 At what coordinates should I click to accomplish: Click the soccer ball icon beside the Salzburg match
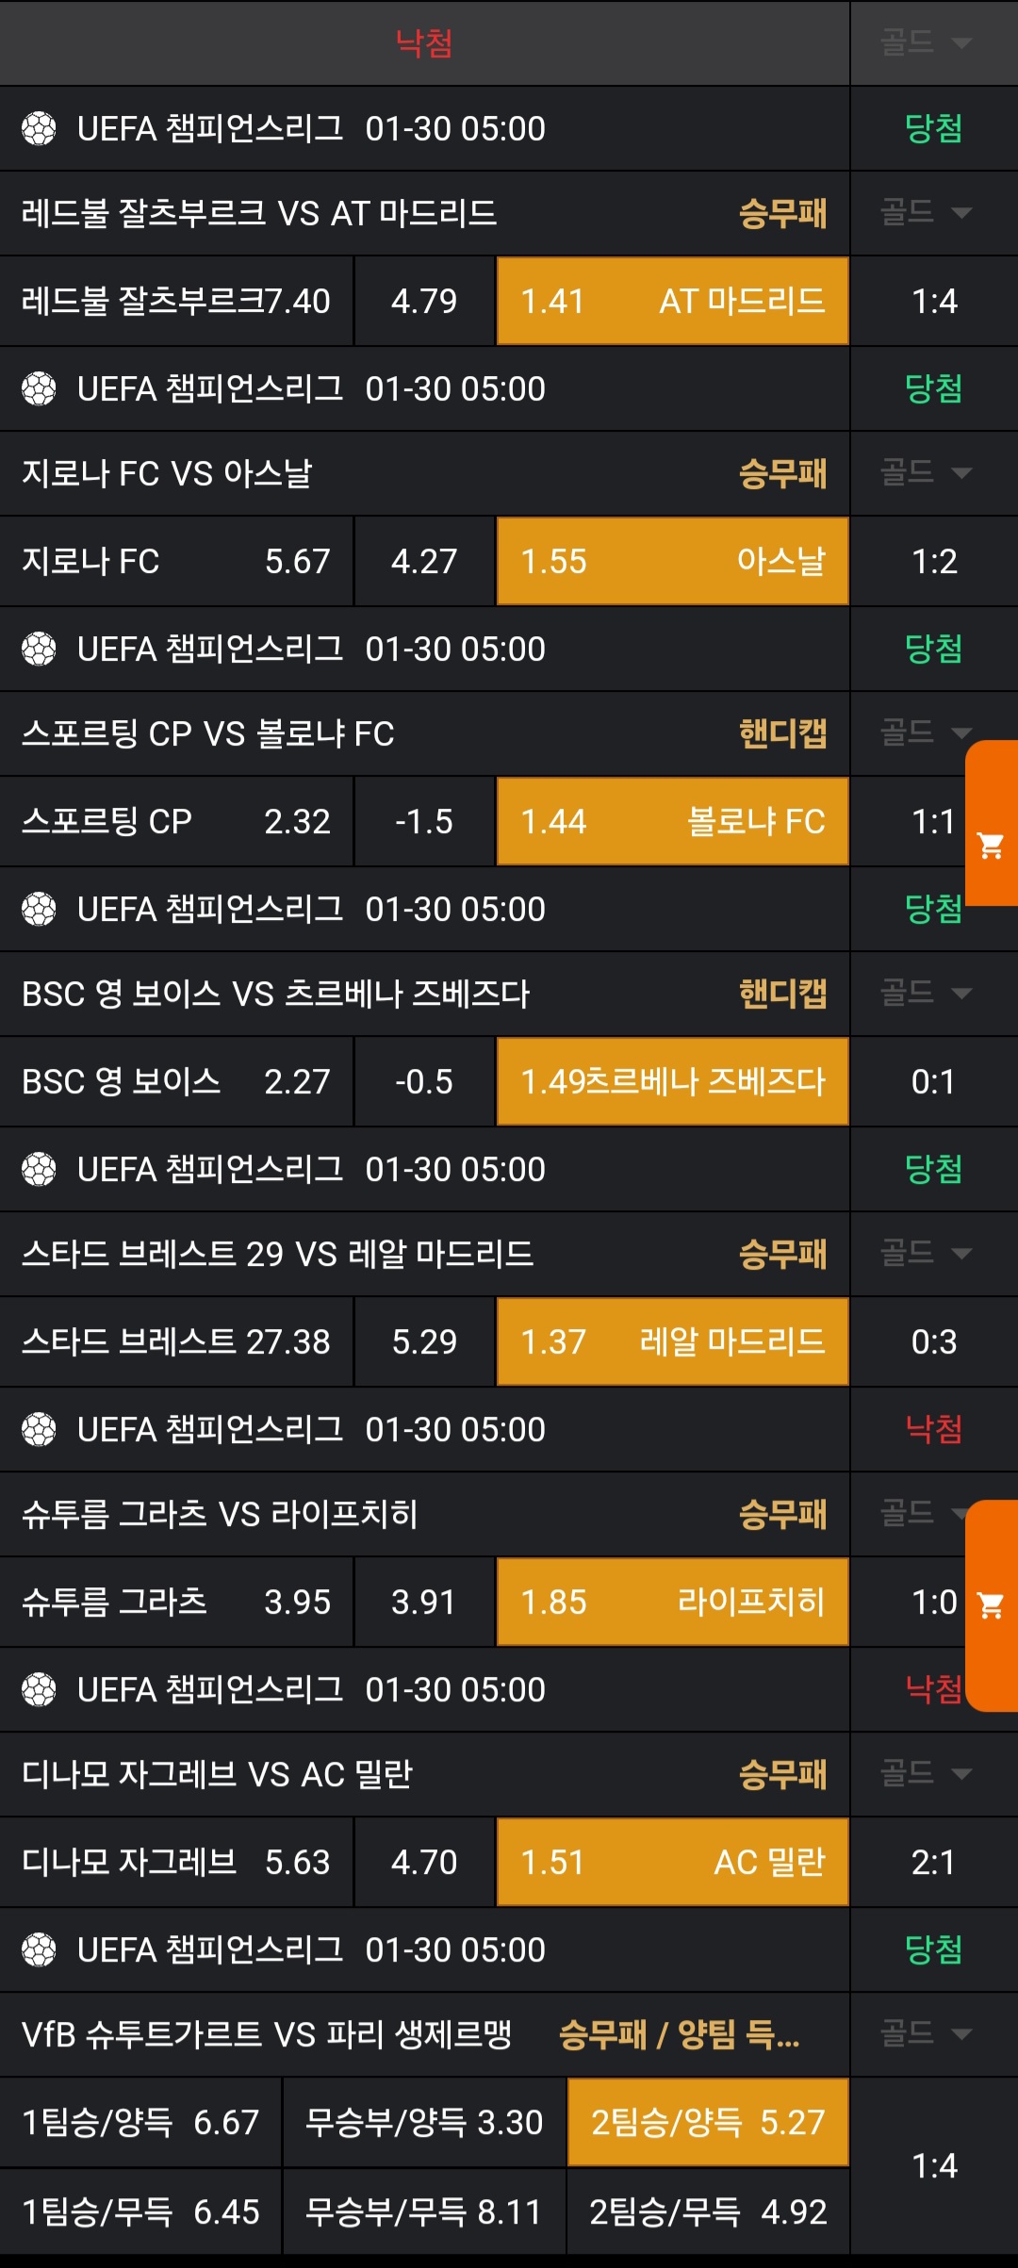[39, 128]
